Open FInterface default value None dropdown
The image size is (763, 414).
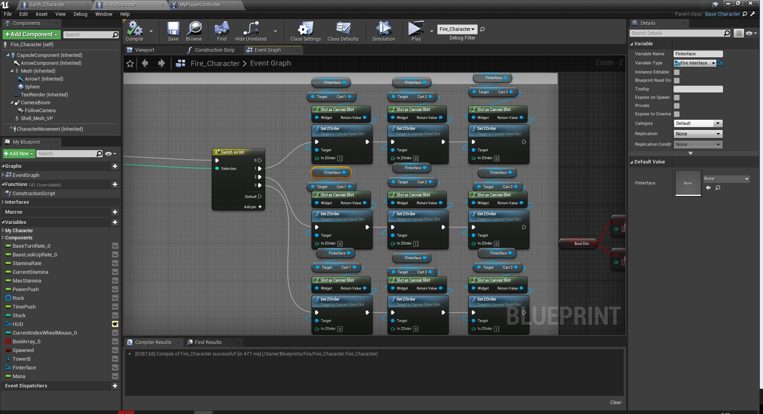click(727, 179)
